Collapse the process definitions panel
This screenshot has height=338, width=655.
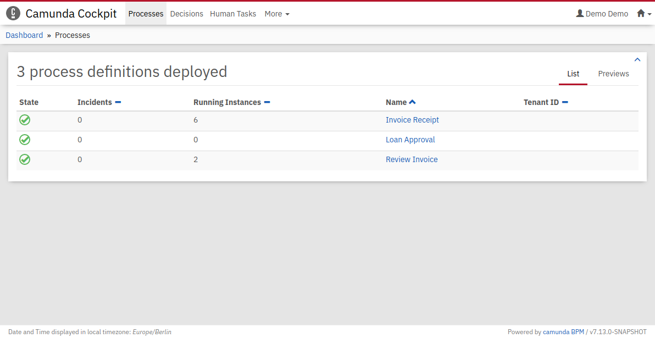point(637,60)
